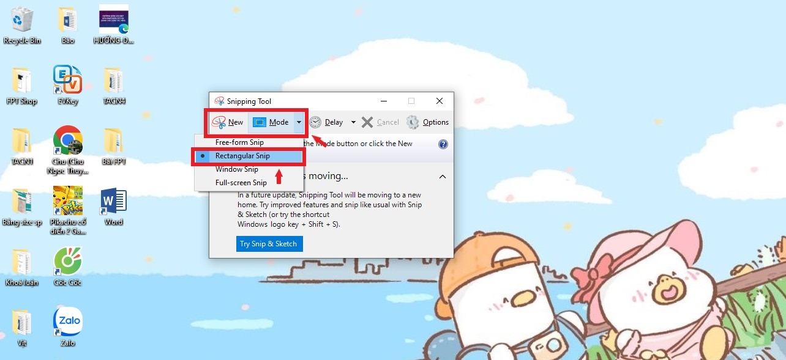The width and height of the screenshot is (786, 360).
Task: Click the Snipping Tool title bar scissors icon
Action: (220, 101)
